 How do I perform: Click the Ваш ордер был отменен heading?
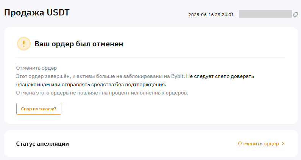(x=79, y=44)
